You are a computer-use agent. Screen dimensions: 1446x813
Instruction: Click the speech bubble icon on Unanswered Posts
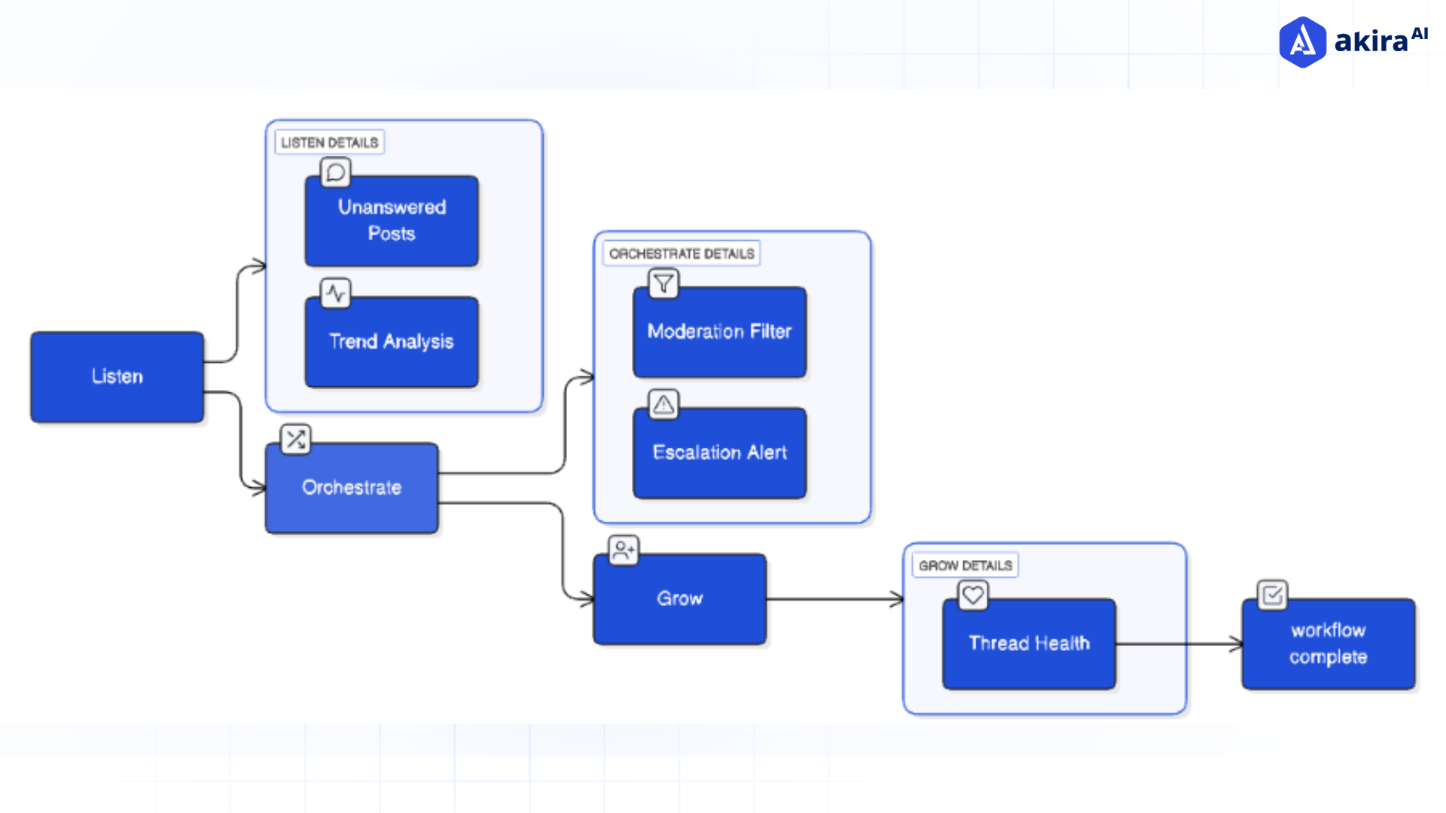point(335,172)
